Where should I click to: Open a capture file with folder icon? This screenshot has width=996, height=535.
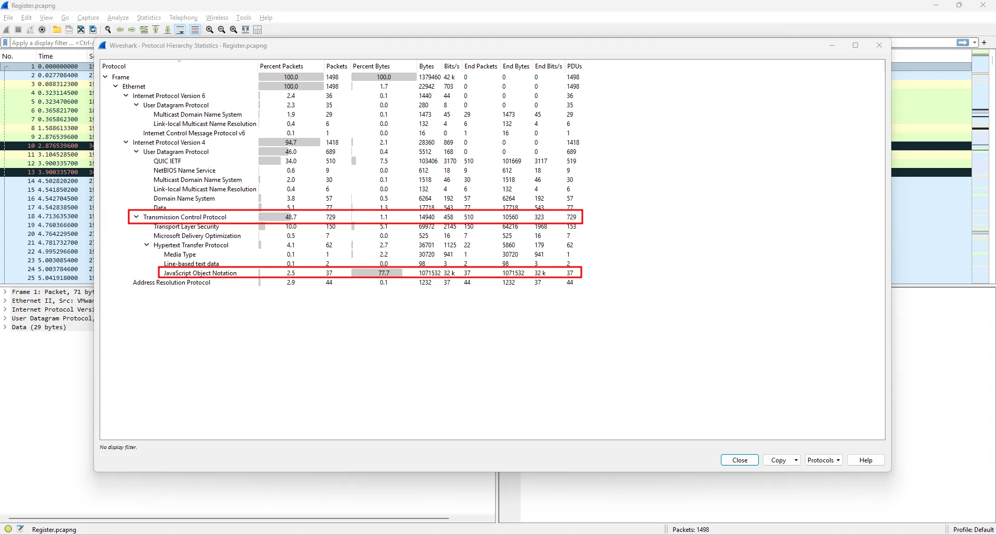[57, 30]
